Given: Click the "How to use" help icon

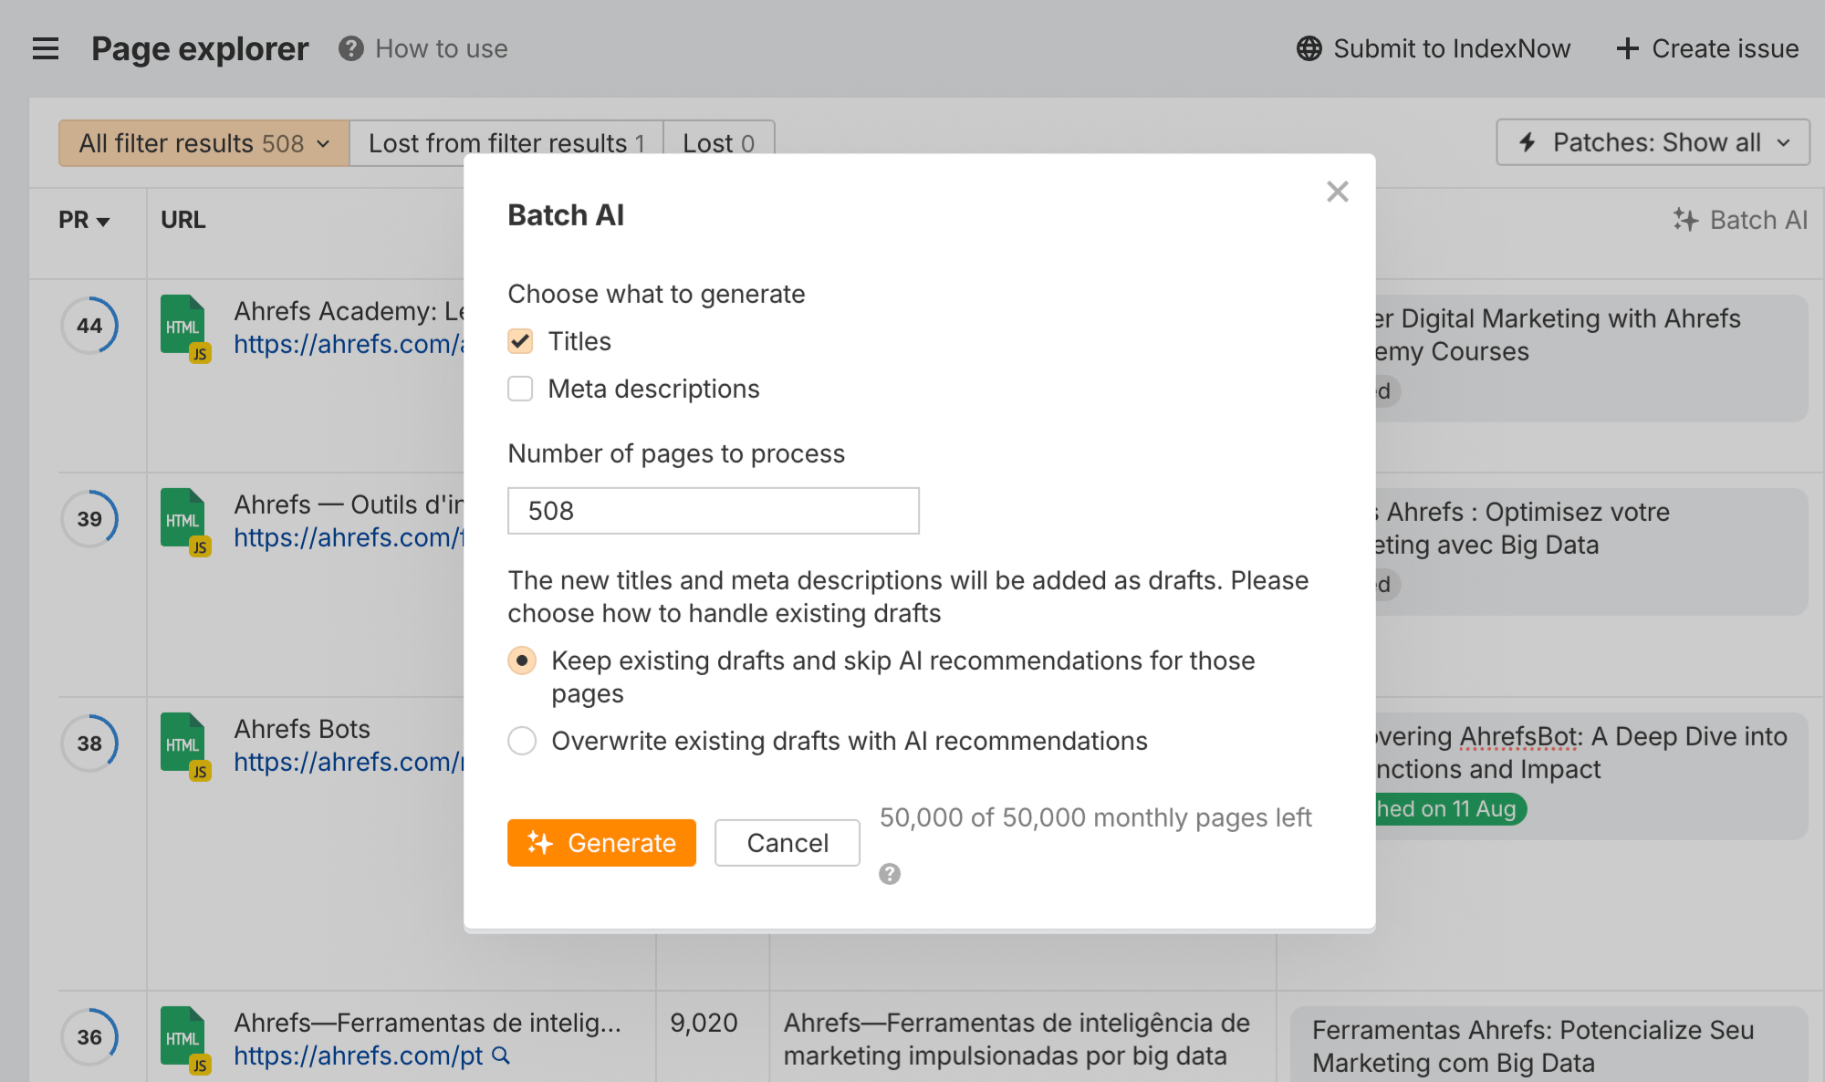Looking at the screenshot, I should (x=350, y=48).
